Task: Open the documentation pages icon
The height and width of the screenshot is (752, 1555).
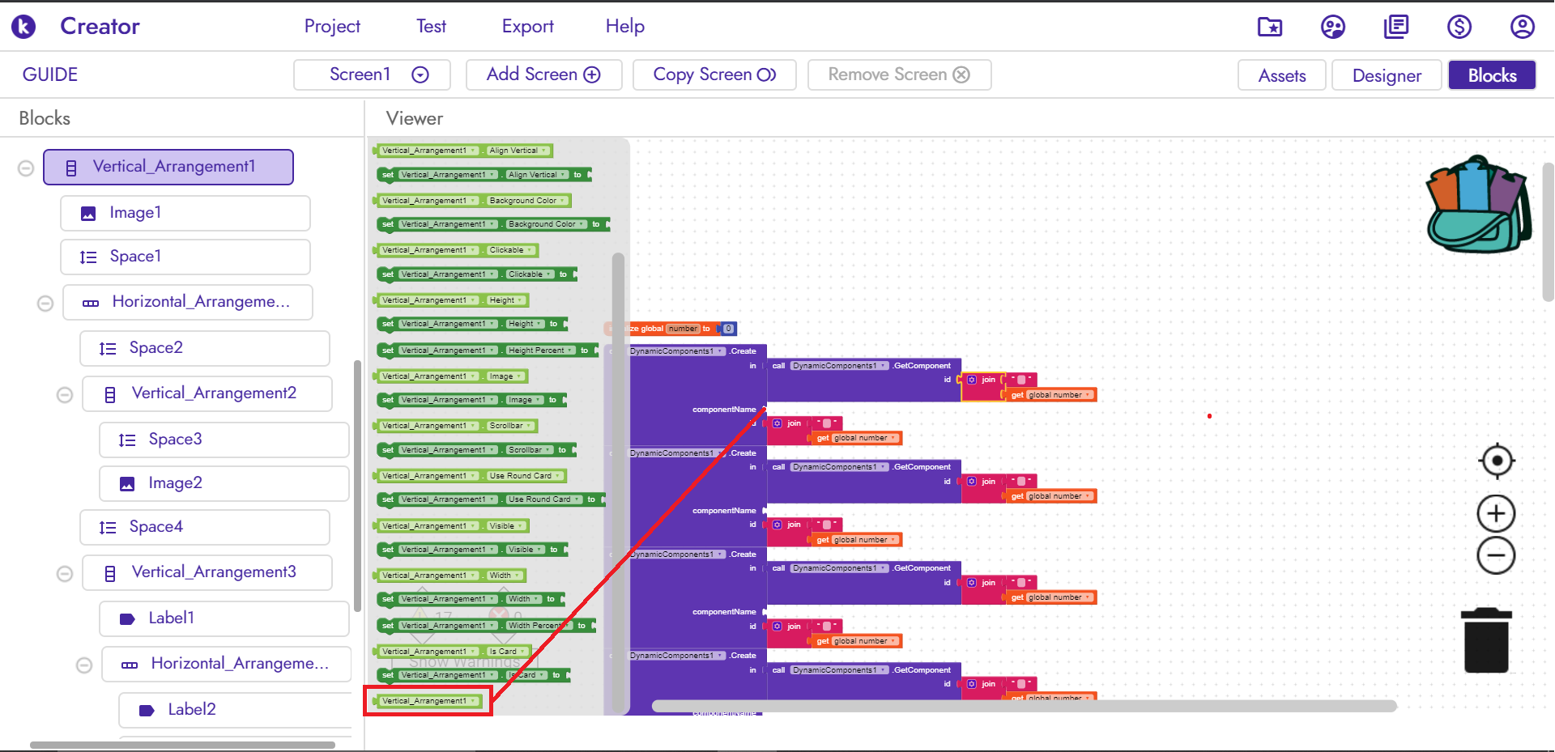Action: (x=1395, y=27)
